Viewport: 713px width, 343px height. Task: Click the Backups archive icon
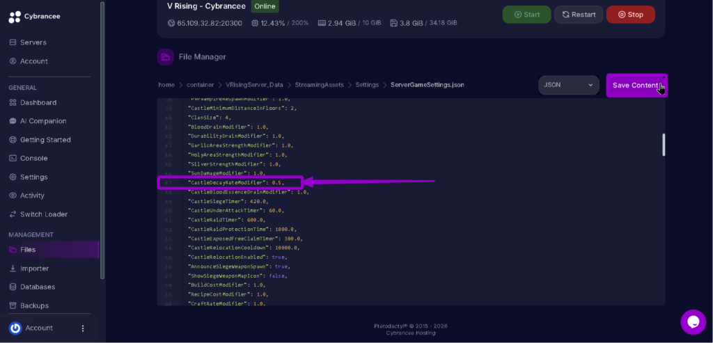point(13,305)
